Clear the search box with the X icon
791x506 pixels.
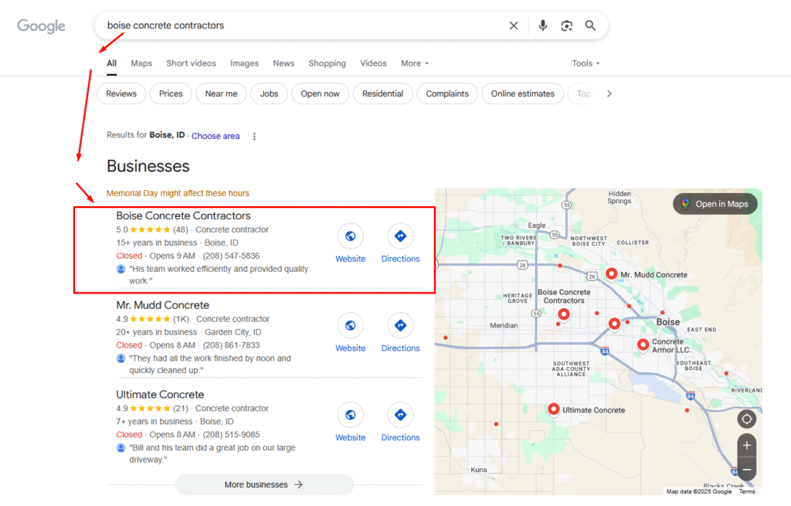pyautogui.click(x=514, y=25)
